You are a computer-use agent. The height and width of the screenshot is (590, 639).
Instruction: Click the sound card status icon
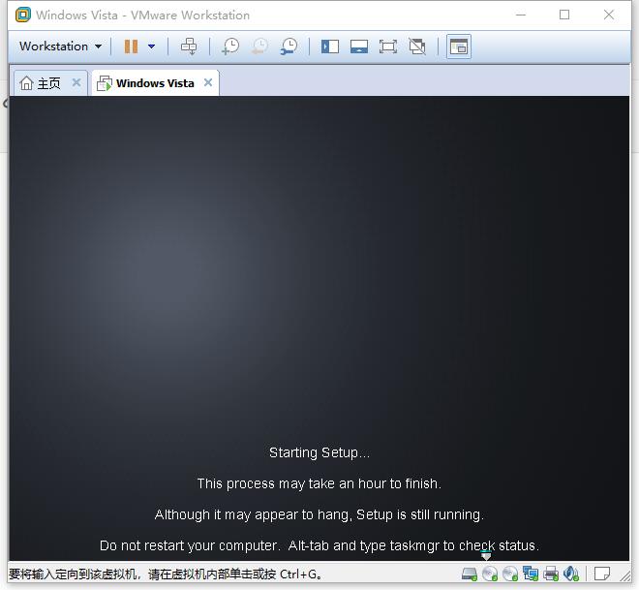click(x=571, y=574)
